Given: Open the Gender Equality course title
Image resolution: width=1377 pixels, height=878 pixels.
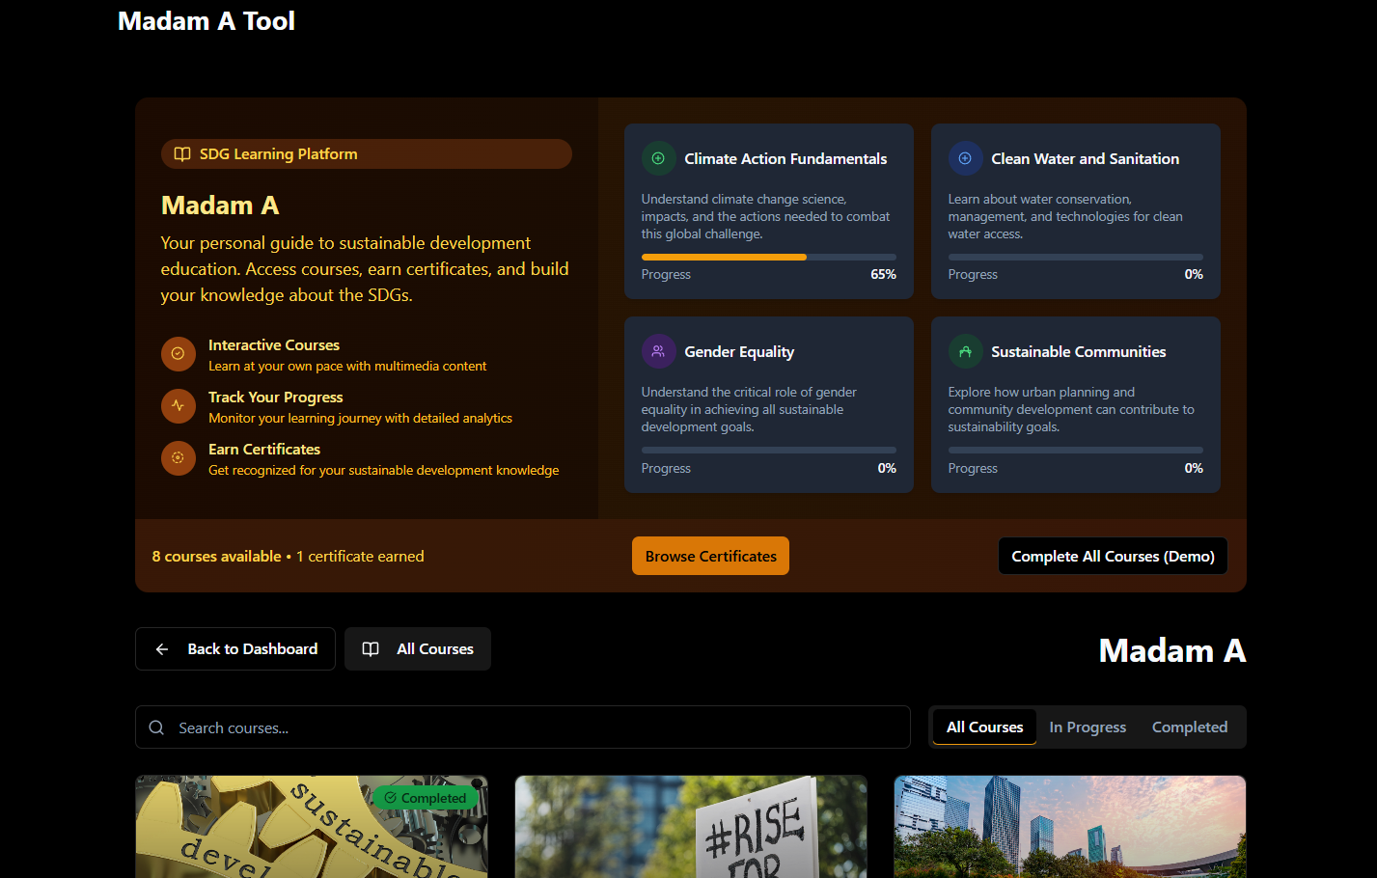Looking at the screenshot, I should pyautogui.click(x=739, y=351).
